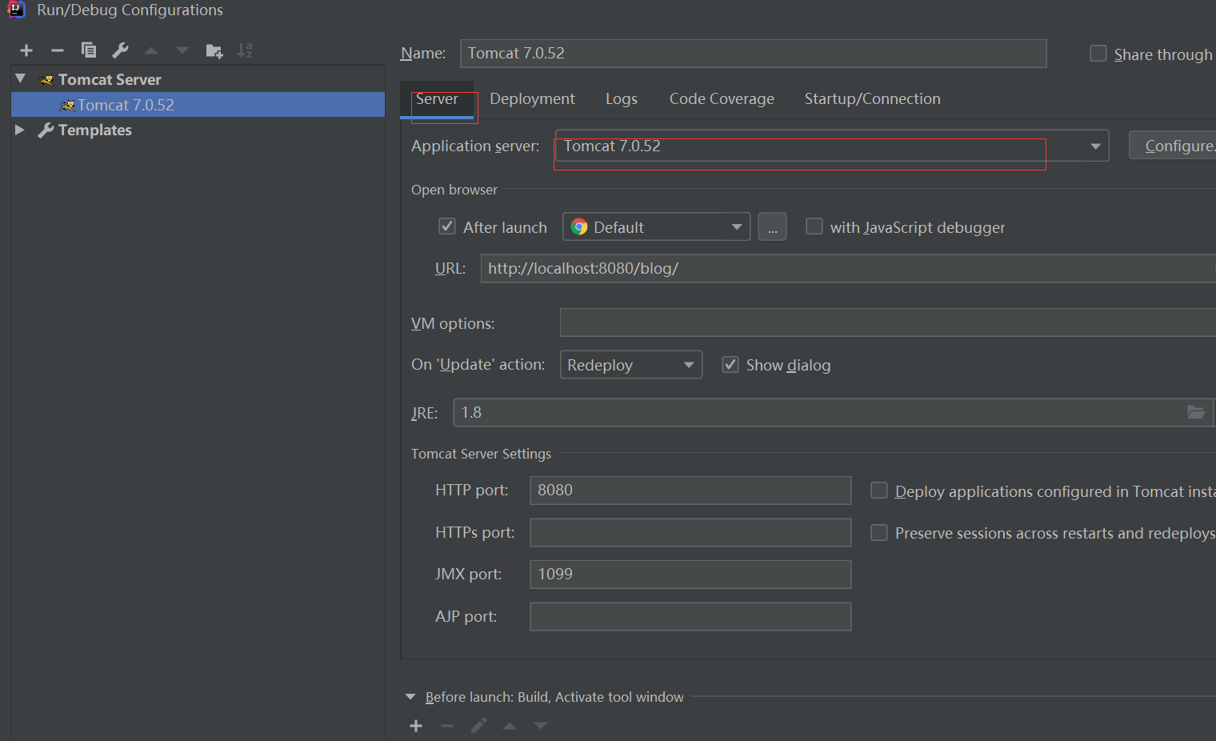
Task: Open the Code Coverage tab
Action: coord(721,98)
